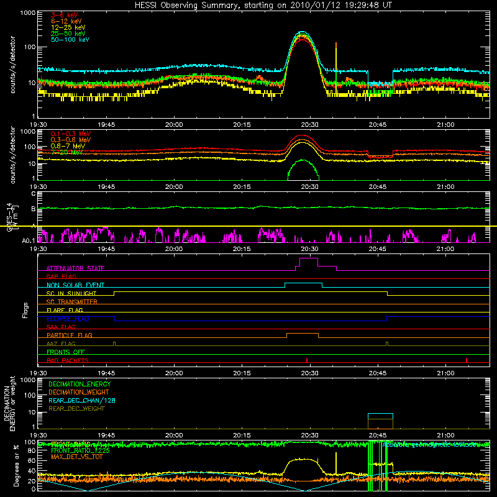Select the ATTENUATOR_STATE flag label
This screenshot has height=497, width=497.
tap(75, 268)
